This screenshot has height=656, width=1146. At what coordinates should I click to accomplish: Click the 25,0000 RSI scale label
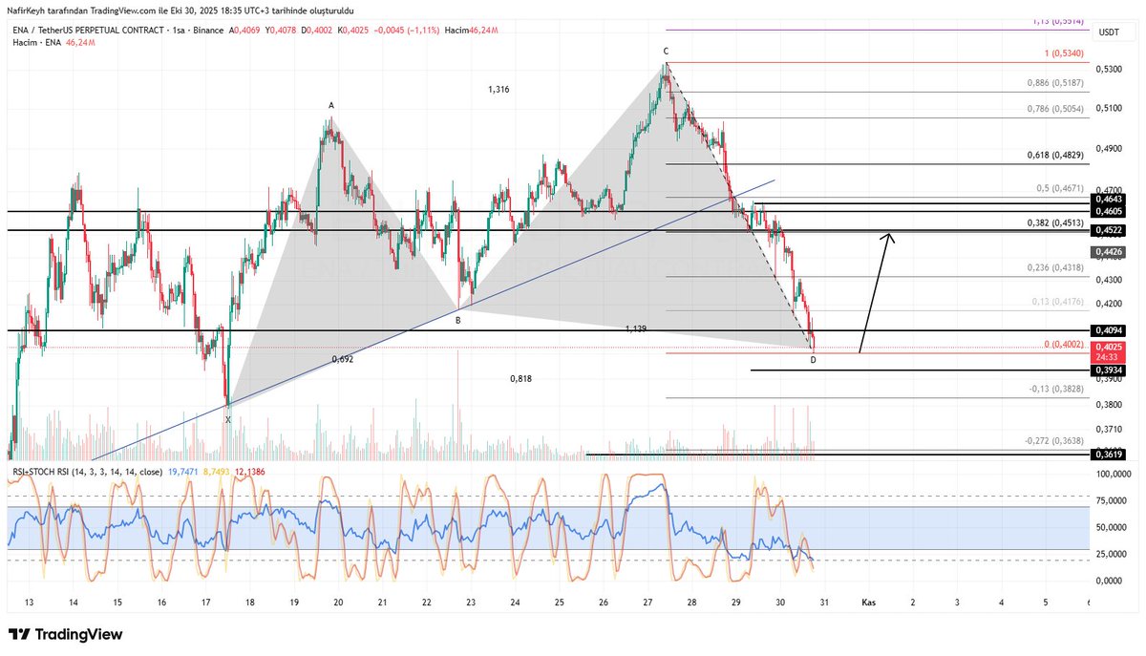click(1110, 553)
